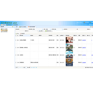Viewport: 93px width, 93px height.
Task: Open the blue ID link in first row
Action: click(x=84, y=40)
